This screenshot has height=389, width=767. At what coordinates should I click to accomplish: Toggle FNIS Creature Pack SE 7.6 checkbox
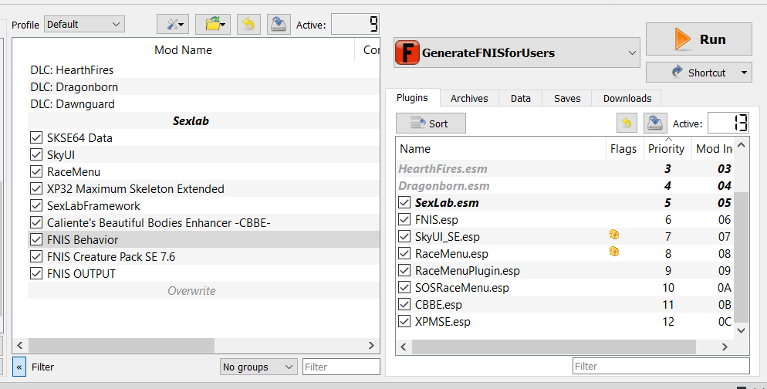[x=36, y=256]
